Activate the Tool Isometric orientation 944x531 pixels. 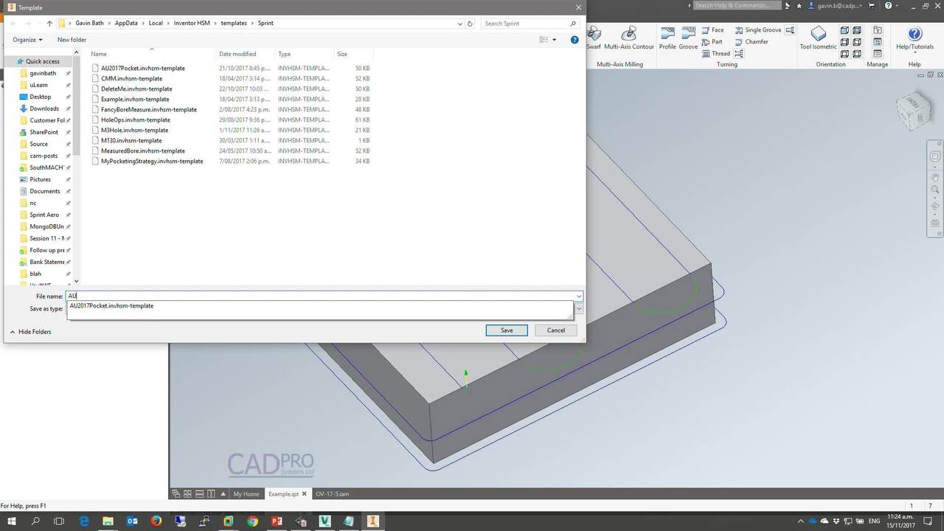coord(819,38)
